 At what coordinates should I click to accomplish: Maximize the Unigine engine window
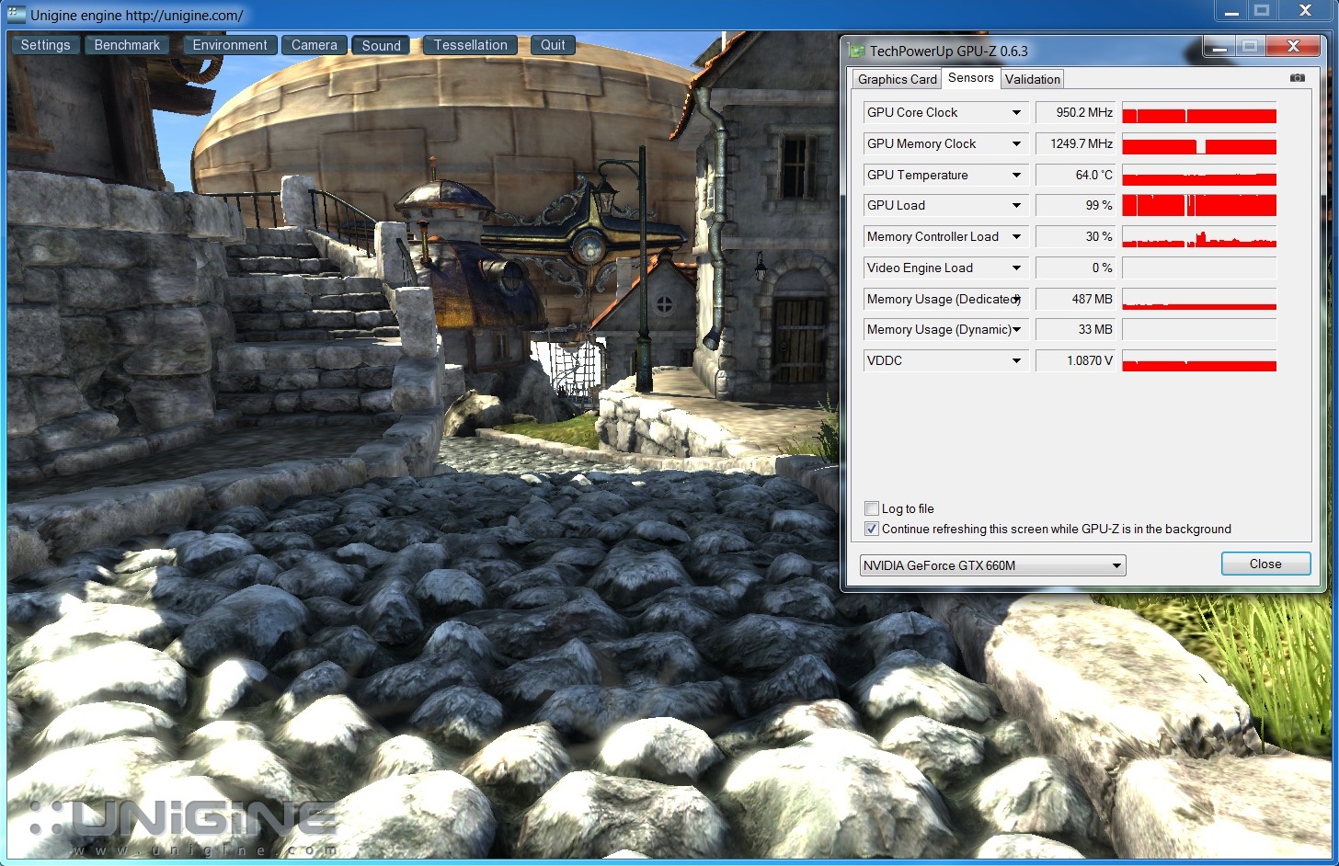(x=1262, y=11)
